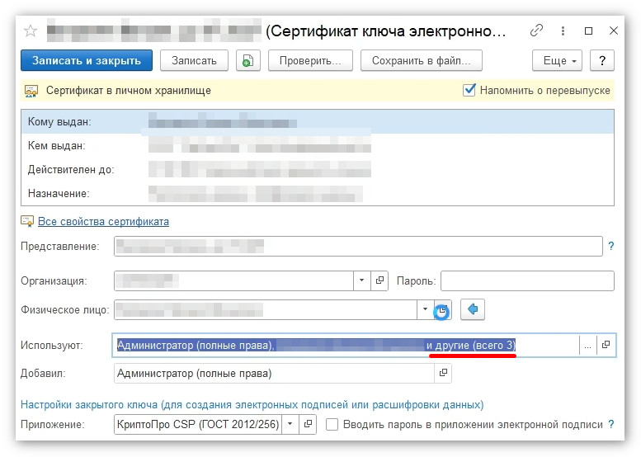
Task: Open the Организация record with its open icon
Action: 379,280
